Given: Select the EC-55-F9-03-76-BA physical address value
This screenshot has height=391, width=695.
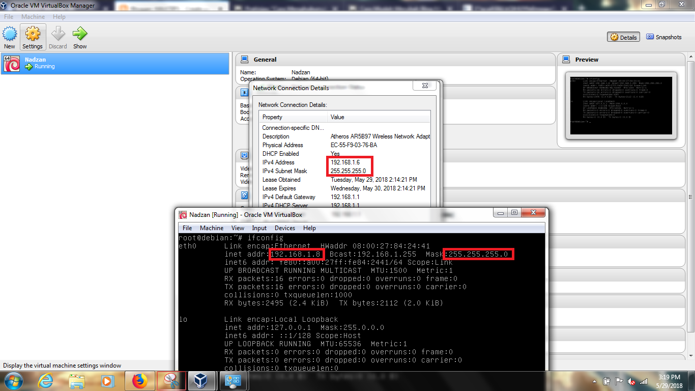Looking at the screenshot, I should [354, 145].
